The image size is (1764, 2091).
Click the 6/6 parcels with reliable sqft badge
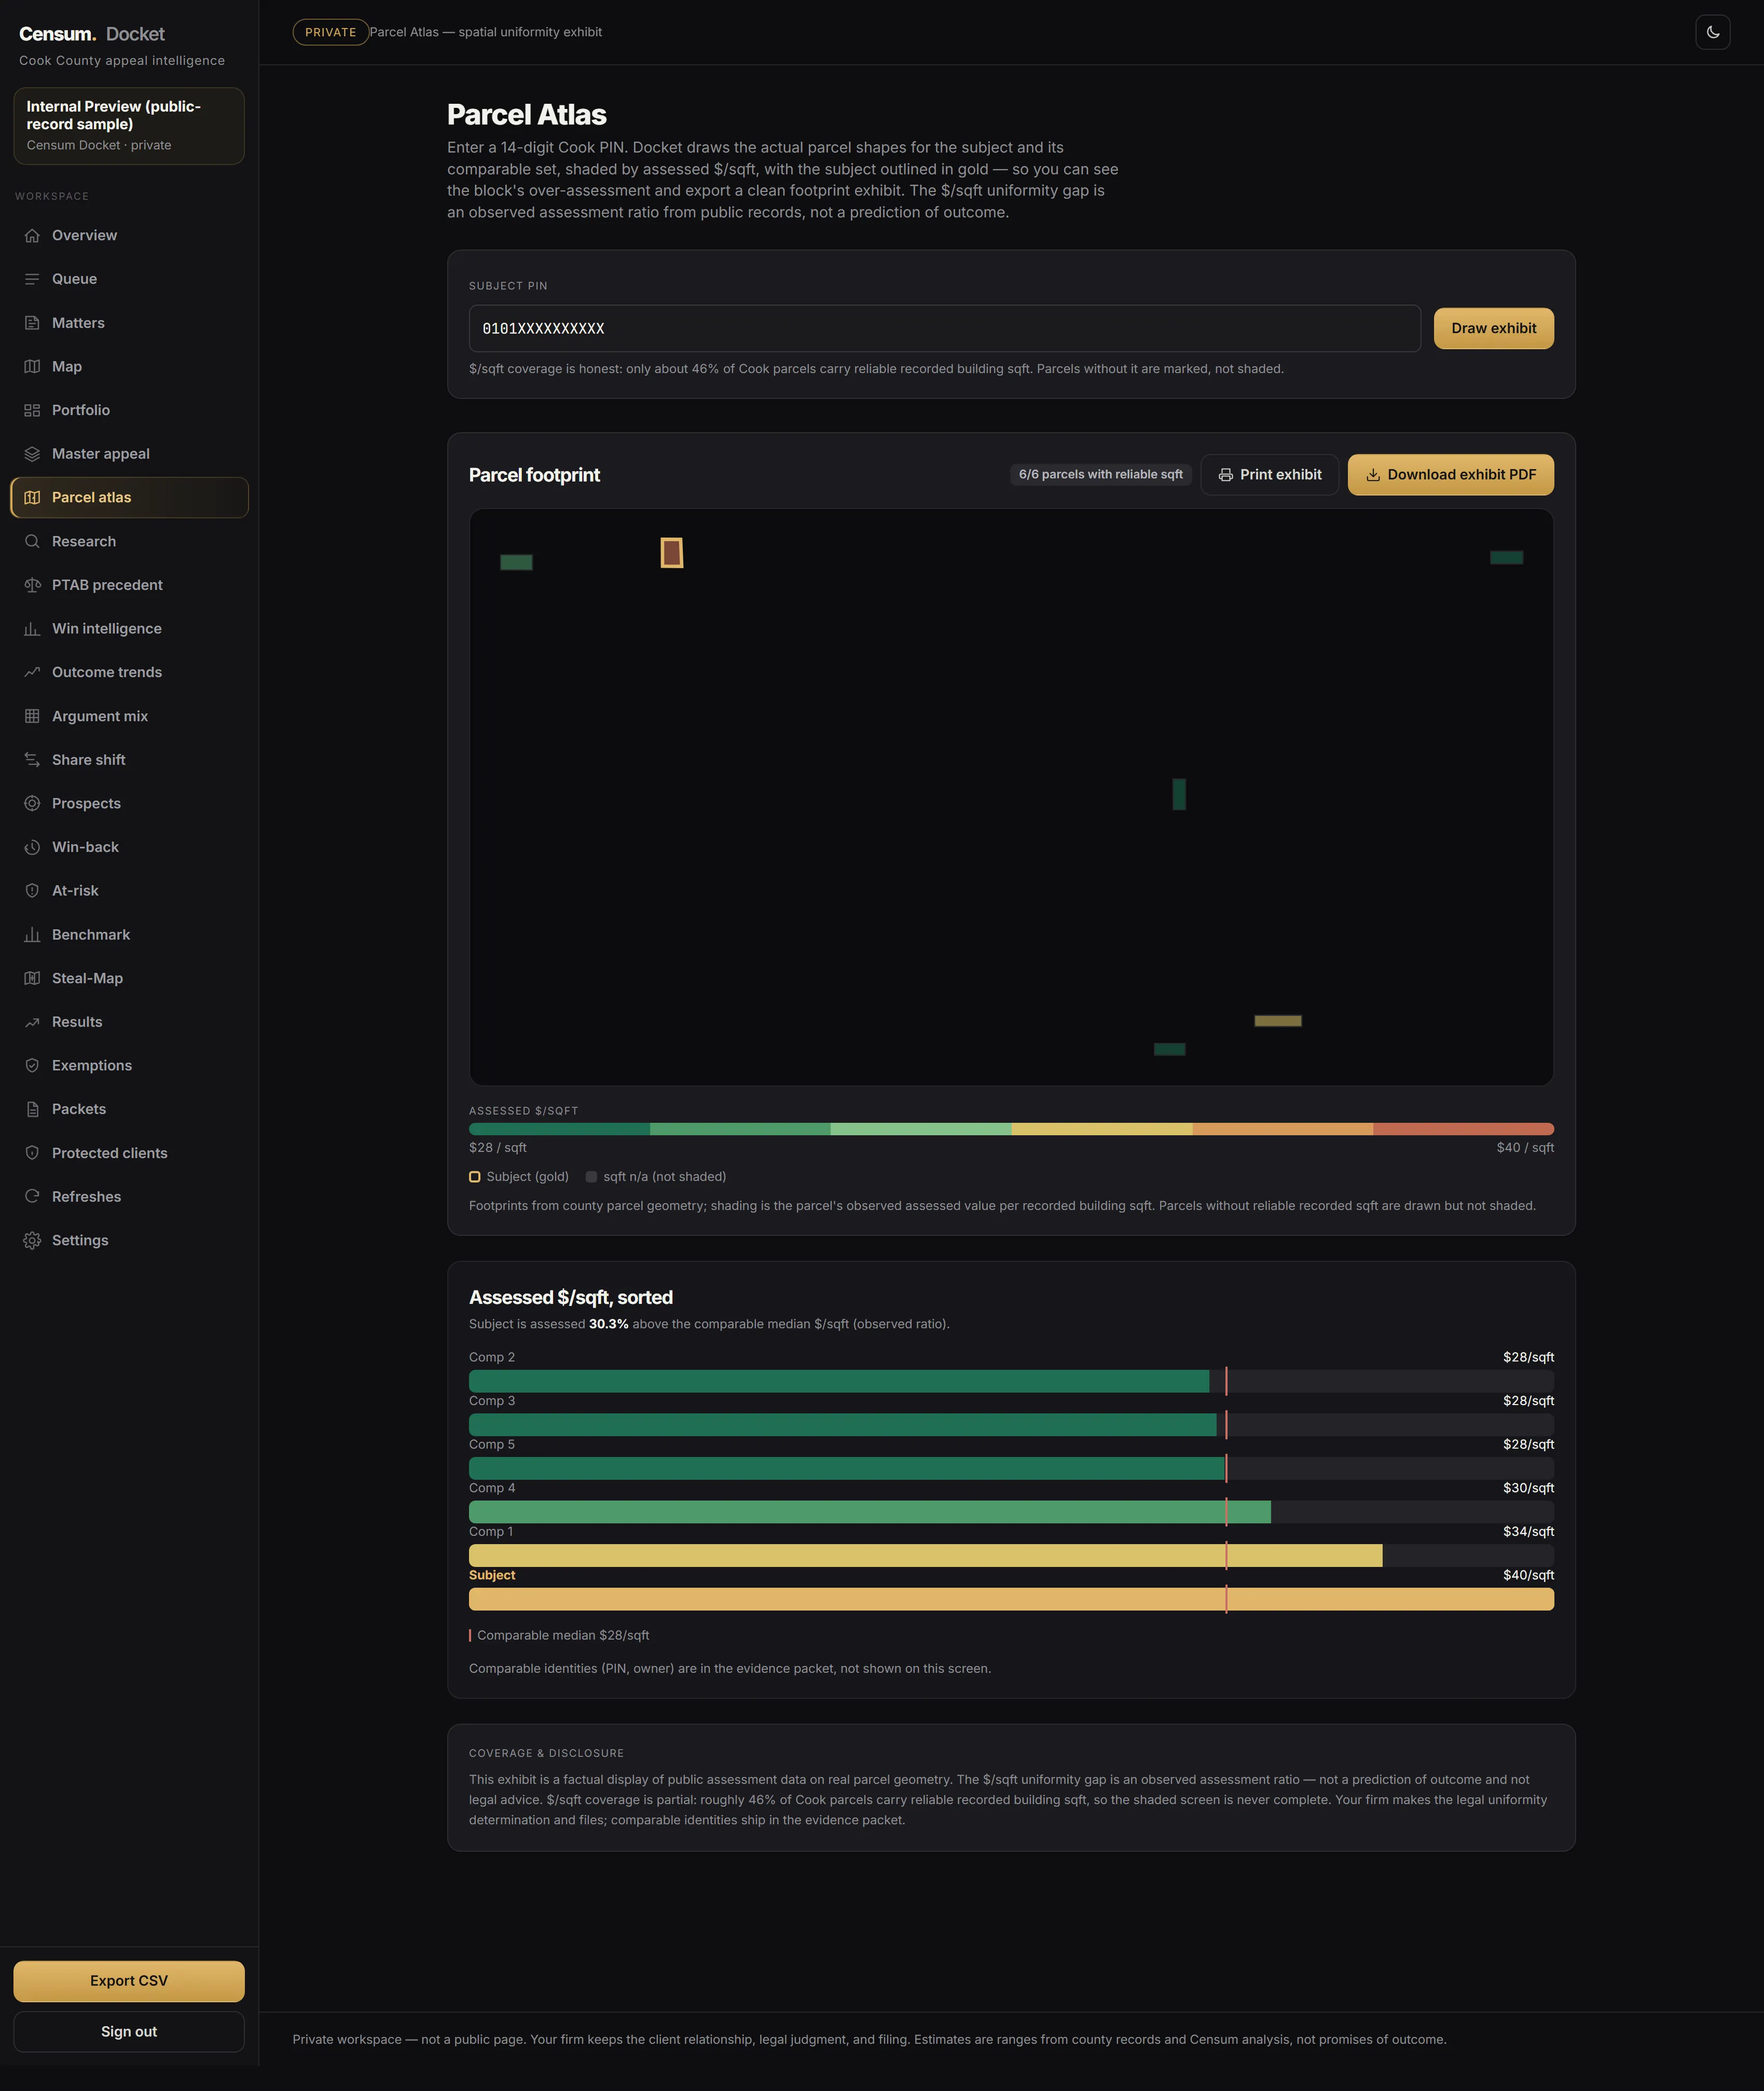(1100, 474)
